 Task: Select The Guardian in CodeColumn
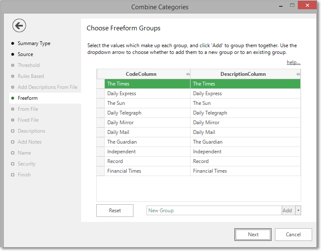click(x=147, y=142)
